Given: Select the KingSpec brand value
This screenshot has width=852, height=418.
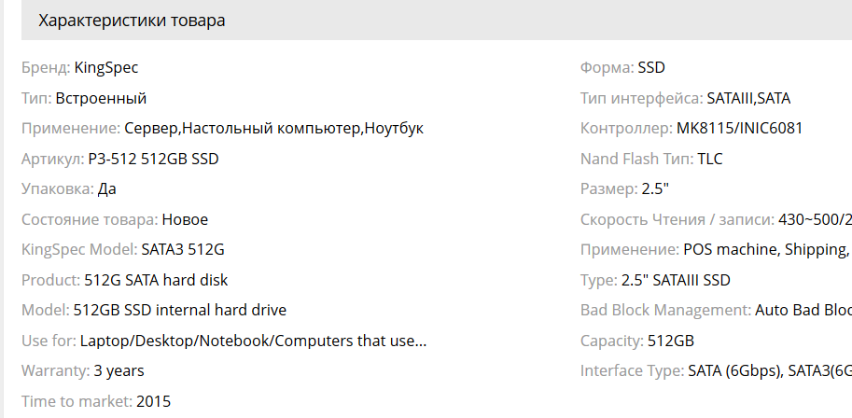Looking at the screenshot, I should [x=106, y=67].
